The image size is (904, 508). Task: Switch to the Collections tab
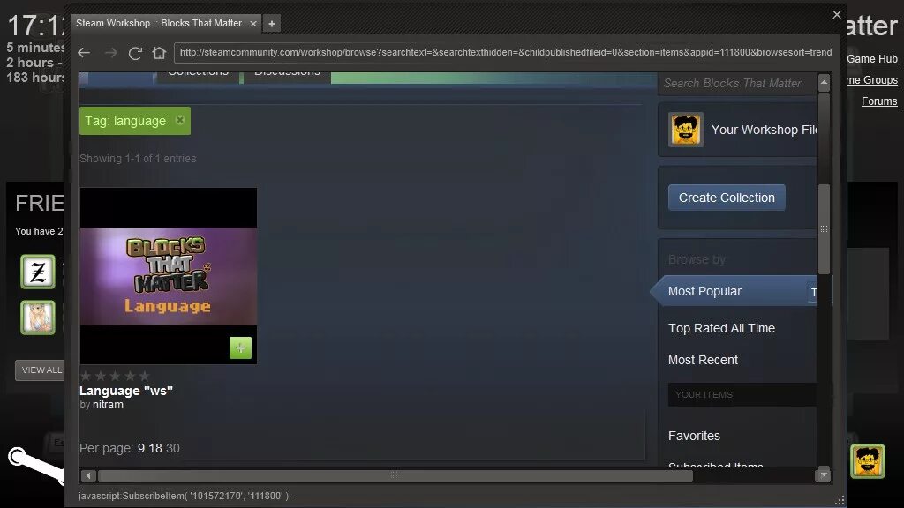[198, 73]
